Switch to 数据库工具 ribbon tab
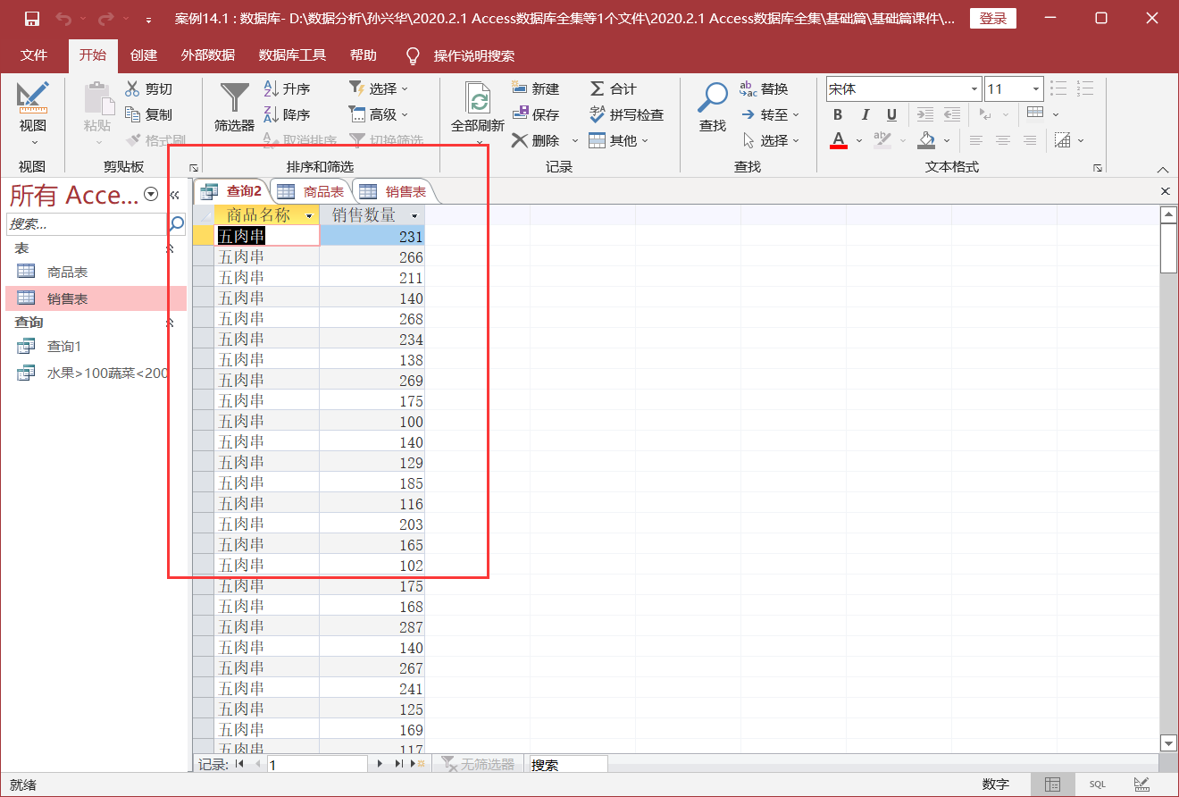The width and height of the screenshot is (1179, 797). 292,55
